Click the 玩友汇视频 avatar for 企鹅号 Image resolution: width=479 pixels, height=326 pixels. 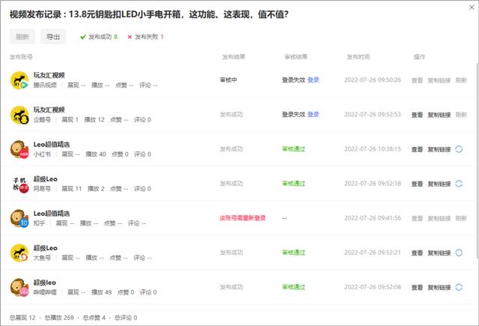click(19, 115)
